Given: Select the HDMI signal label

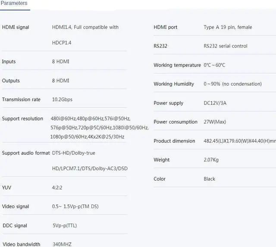Looking at the screenshot, I should click(16, 27).
